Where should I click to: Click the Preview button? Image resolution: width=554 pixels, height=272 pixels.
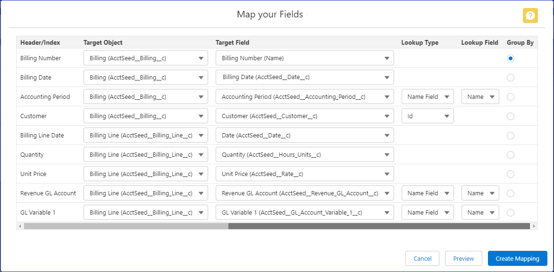coord(463,258)
